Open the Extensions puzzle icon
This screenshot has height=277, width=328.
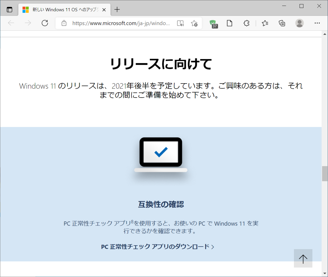pyautogui.click(x=247, y=23)
